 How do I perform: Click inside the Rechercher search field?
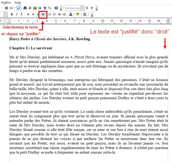coord(73,8)
